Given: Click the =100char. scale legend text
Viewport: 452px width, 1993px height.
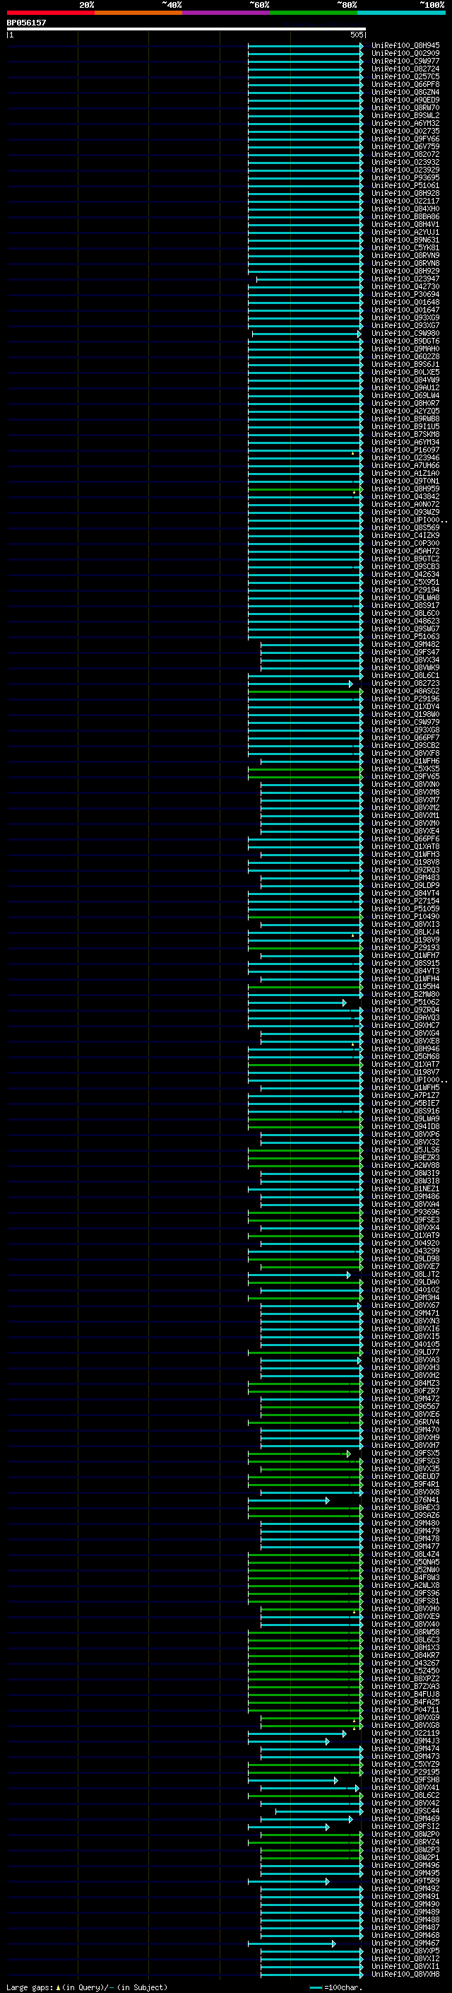Looking at the screenshot, I should 342,1987.
